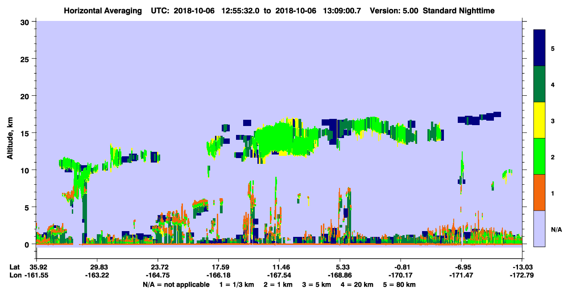
Task: Click longitude value -166.18
Action: 219,275
